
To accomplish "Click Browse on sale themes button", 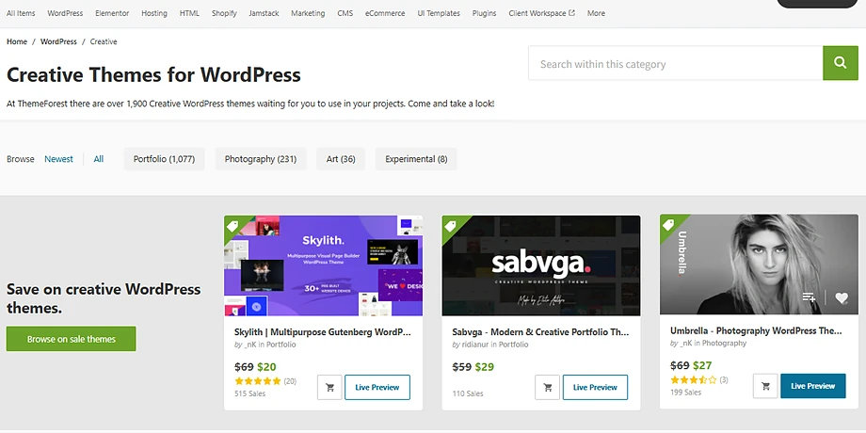I will 72,339.
